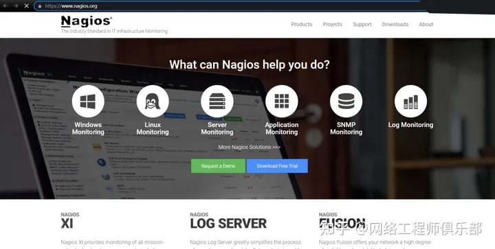Focus the nagios.org address bar
495x249 pixels.
pos(230,6)
